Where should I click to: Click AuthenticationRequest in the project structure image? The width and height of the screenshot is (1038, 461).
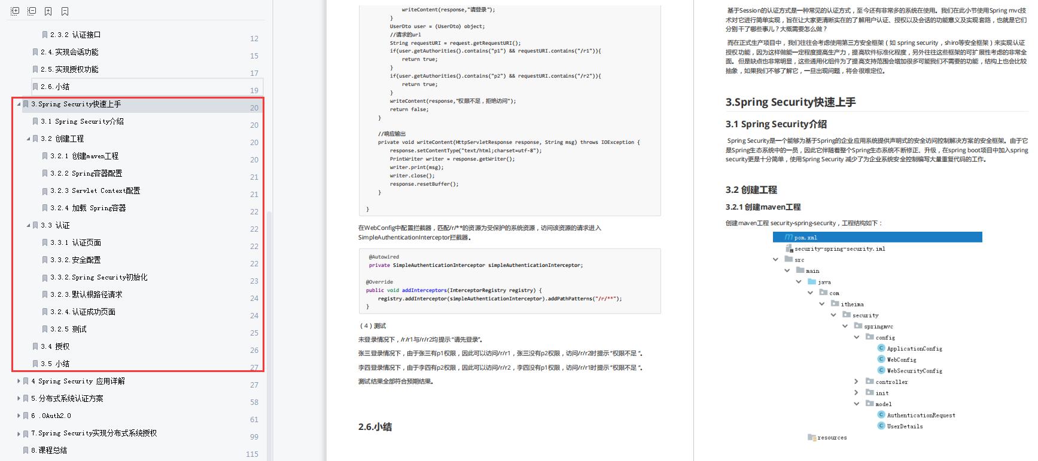click(921, 415)
